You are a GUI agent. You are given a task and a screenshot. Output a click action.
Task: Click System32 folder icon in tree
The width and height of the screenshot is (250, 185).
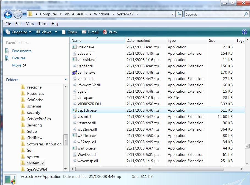[x=23, y=163]
